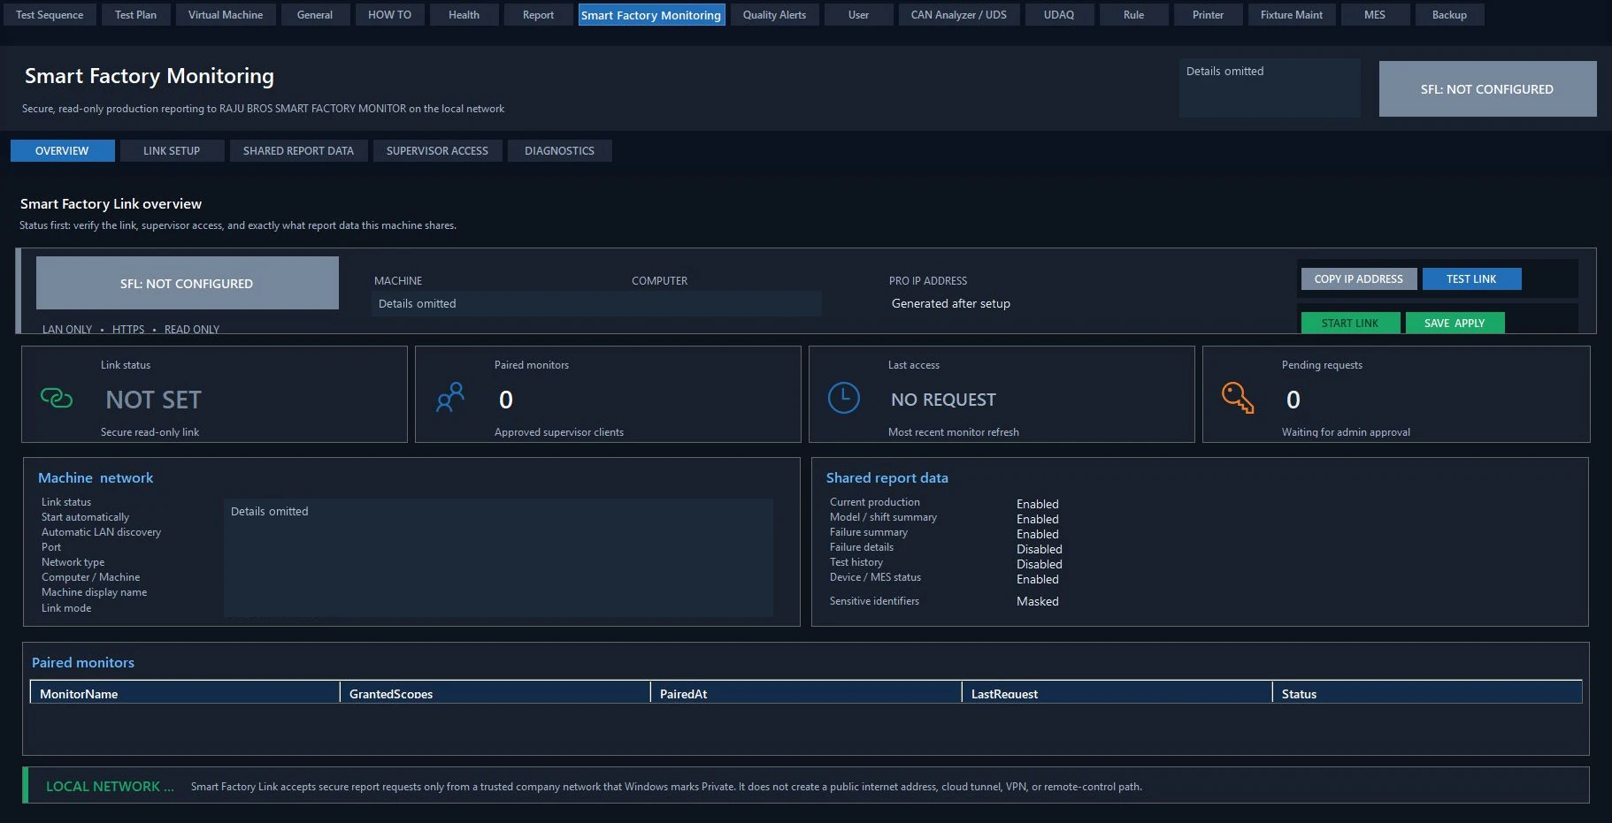Screen dimensions: 1612x823
Task: Click the 'Details omitted' header box
Action: click(x=1270, y=88)
